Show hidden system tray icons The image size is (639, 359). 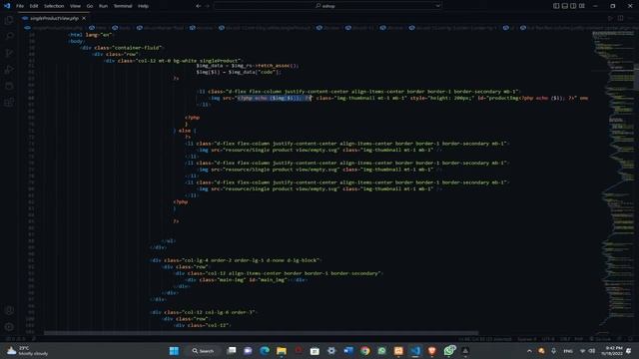529,351
